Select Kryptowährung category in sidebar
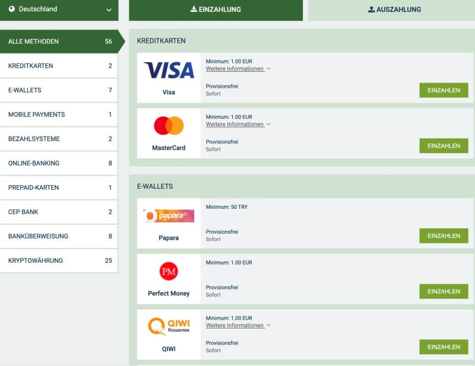 coord(59,260)
